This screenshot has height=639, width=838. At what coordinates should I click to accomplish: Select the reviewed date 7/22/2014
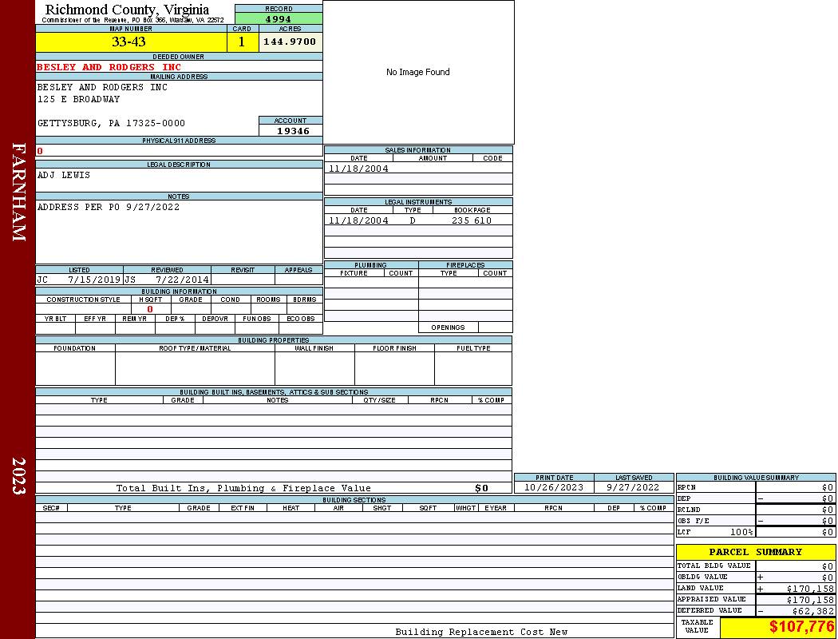tap(183, 280)
